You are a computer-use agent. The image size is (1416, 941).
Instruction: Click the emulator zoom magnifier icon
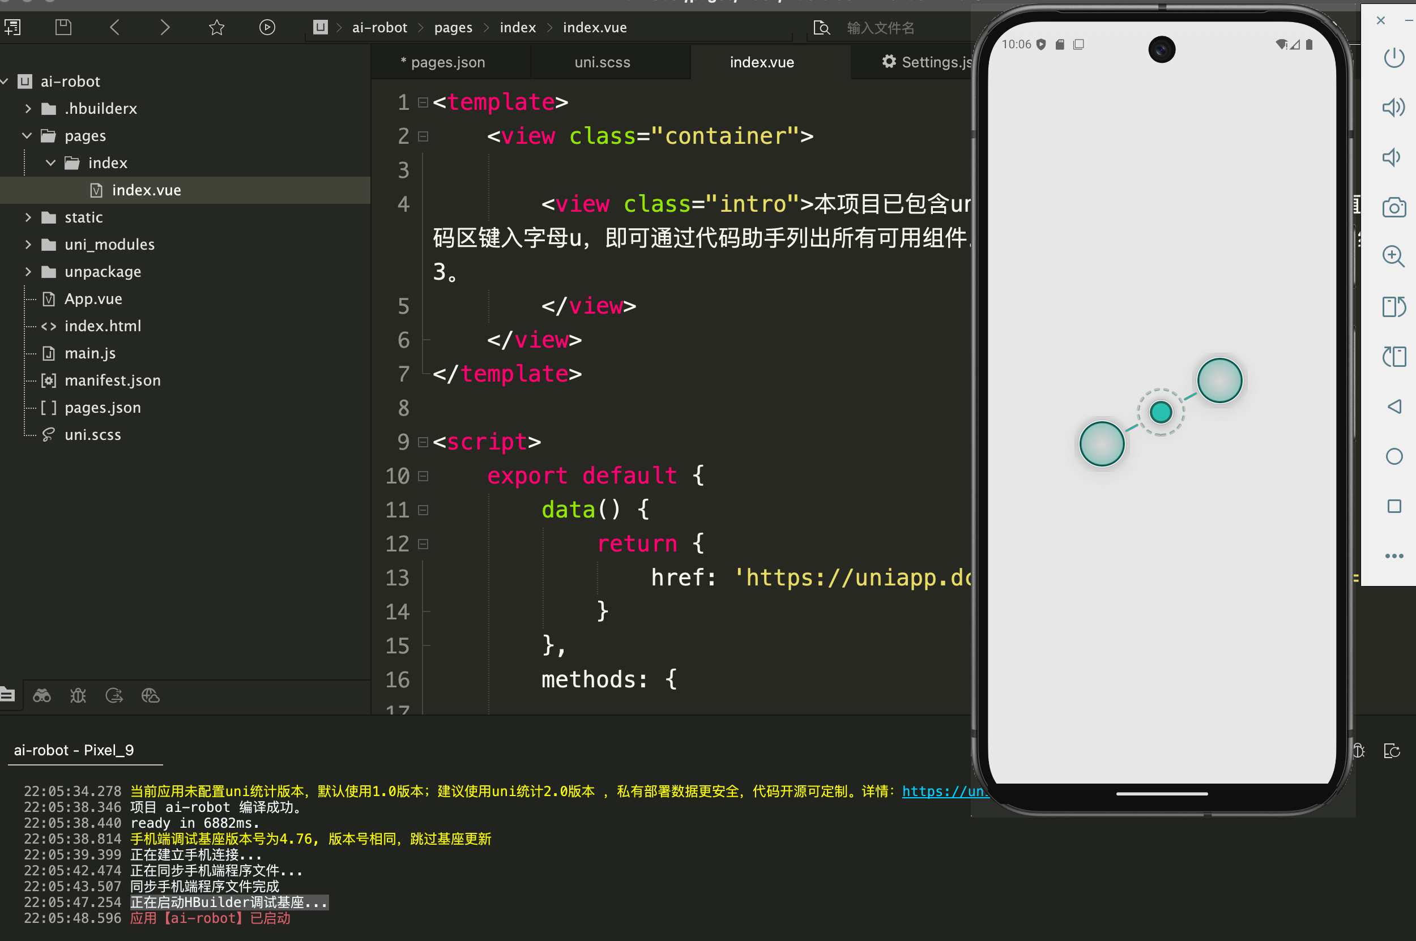click(x=1394, y=256)
